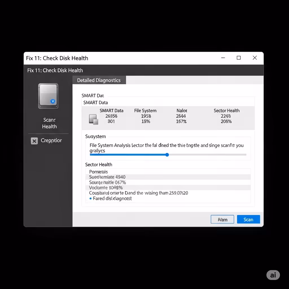
Task: Click the progress slider handle
Action: [167, 155]
